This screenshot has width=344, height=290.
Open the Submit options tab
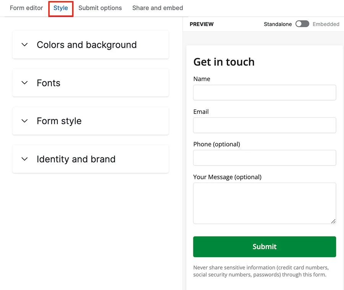tap(100, 8)
